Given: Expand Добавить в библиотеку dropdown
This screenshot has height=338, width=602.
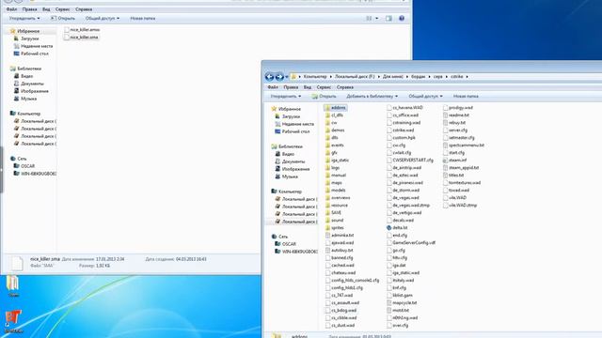Looking at the screenshot, I should coord(372,97).
